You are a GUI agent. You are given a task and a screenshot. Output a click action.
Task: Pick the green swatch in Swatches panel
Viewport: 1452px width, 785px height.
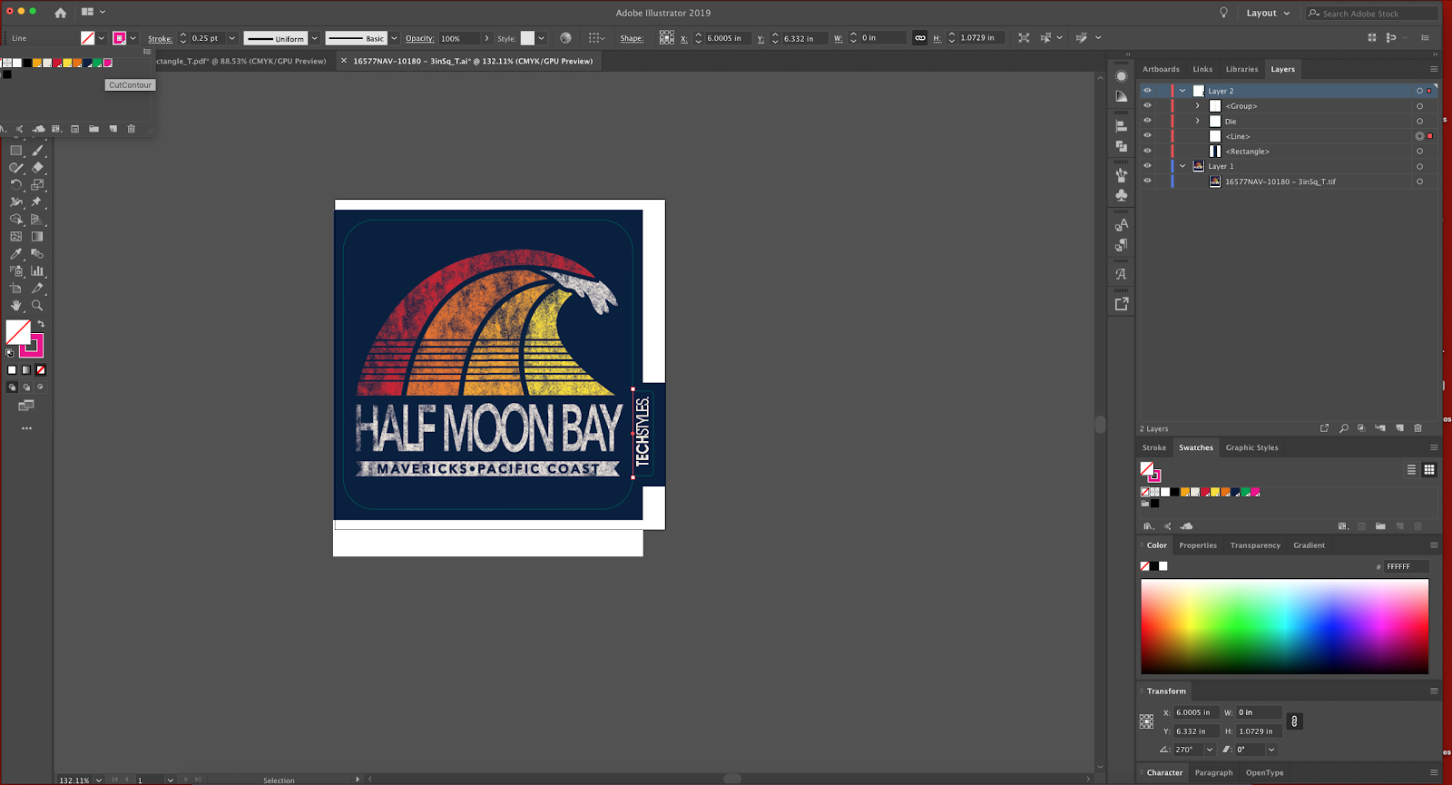click(x=1245, y=493)
